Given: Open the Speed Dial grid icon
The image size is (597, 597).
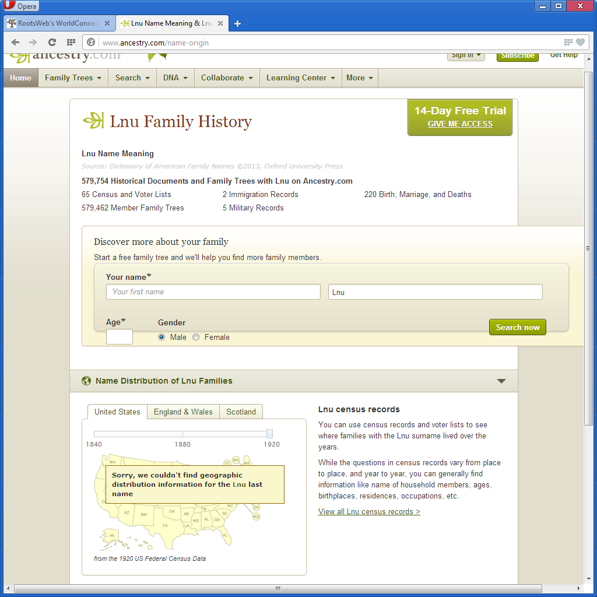Looking at the screenshot, I should pyautogui.click(x=71, y=42).
